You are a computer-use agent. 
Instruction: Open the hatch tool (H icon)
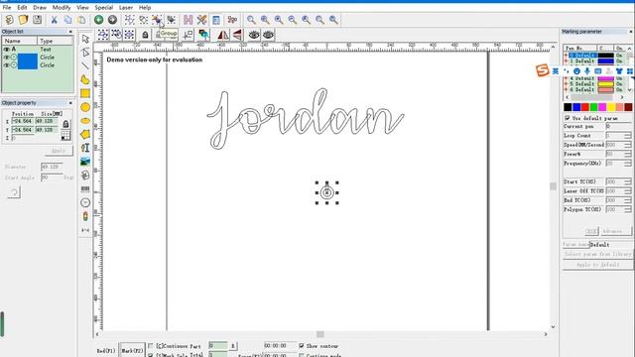[188, 20]
